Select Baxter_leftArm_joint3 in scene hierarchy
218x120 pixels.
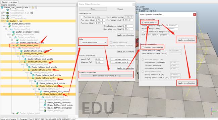[x=37, y=62]
